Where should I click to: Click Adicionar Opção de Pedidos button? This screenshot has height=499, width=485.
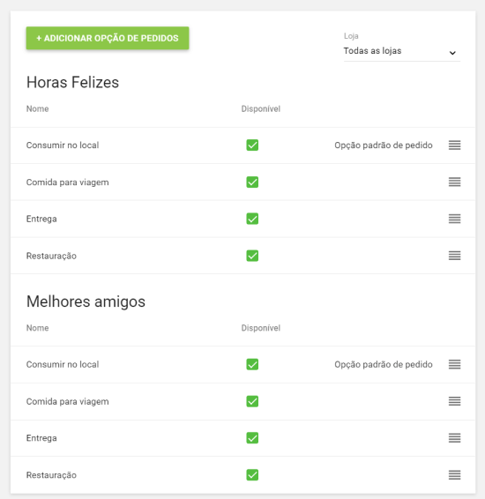[x=108, y=38]
